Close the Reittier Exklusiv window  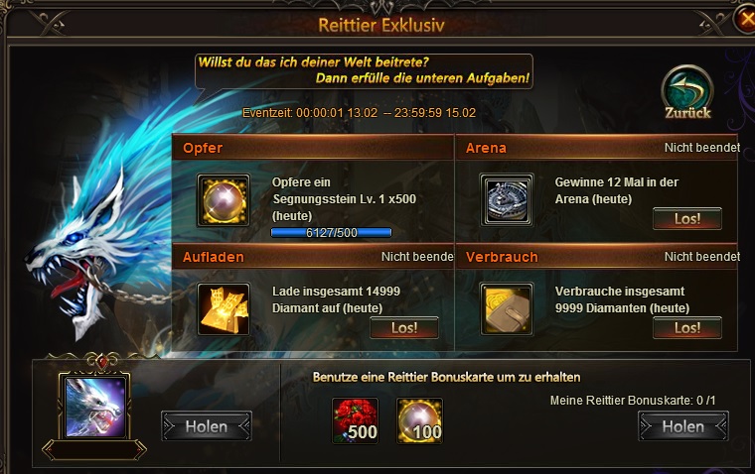click(745, 18)
